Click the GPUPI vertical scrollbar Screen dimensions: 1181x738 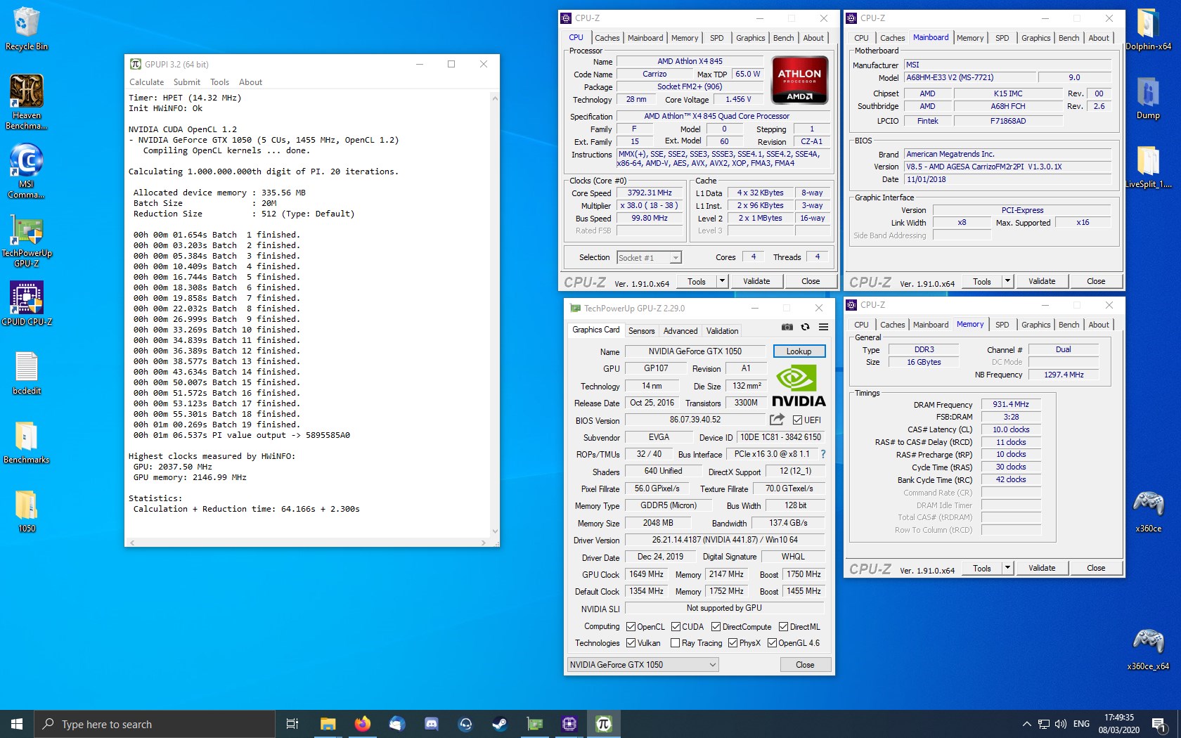(495, 315)
